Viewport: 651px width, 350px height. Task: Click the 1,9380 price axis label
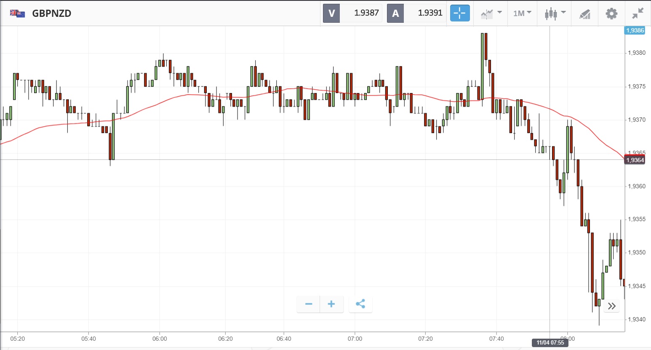(x=636, y=53)
